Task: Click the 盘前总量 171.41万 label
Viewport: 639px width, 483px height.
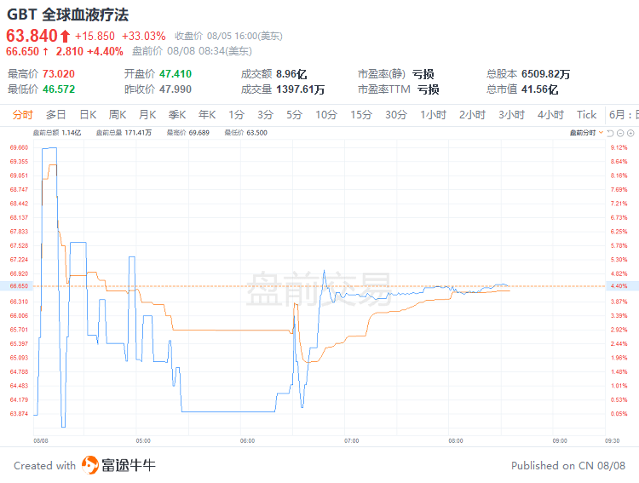Action: (124, 133)
